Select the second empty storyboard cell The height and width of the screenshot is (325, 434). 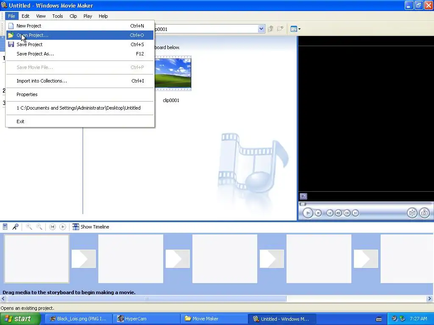pos(131,259)
